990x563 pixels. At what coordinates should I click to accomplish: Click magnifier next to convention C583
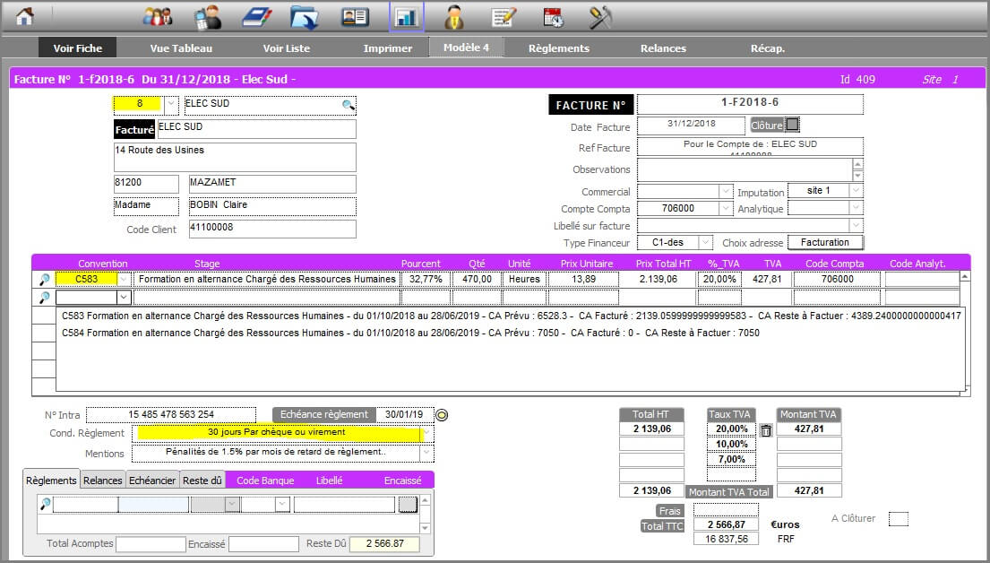click(44, 280)
